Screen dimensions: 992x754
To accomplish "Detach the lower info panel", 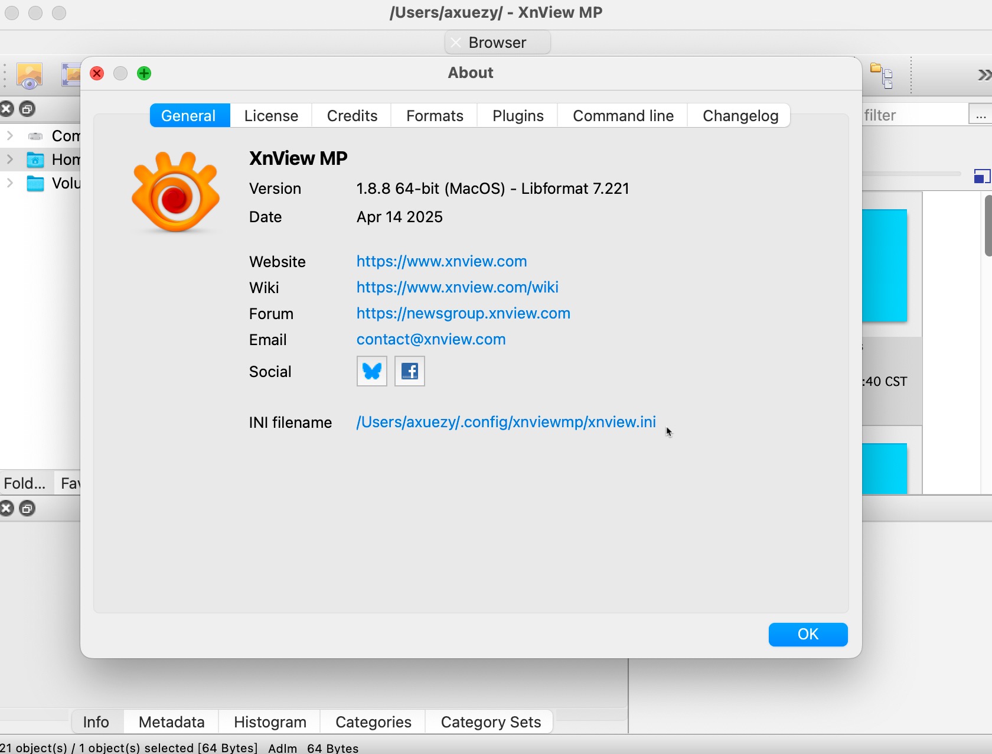I will coord(27,508).
